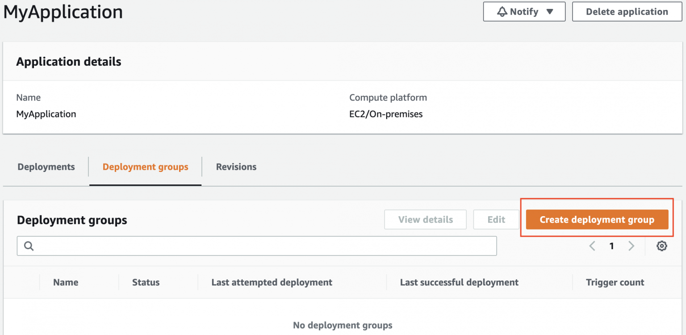Select page number 1 in pagination
The height and width of the screenshot is (335, 686).
(x=611, y=246)
